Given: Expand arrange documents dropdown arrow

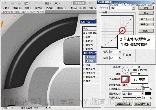Looking at the screenshot, I should (50, 3).
